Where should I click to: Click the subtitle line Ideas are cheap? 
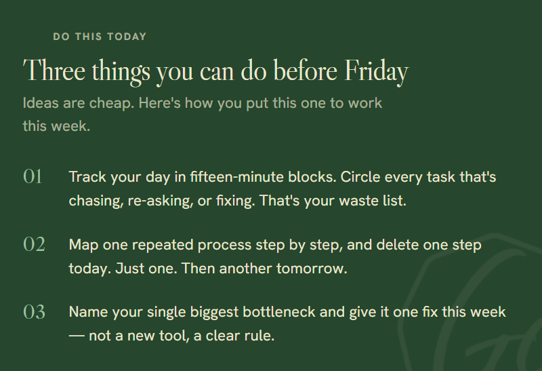point(203,103)
